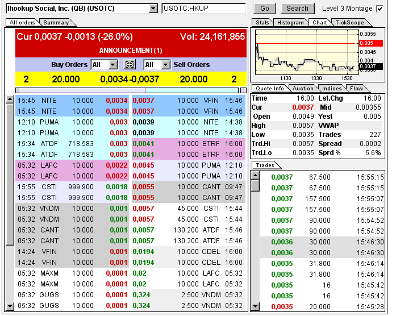Click the Search button
The height and width of the screenshot is (316, 396).
(297, 9)
